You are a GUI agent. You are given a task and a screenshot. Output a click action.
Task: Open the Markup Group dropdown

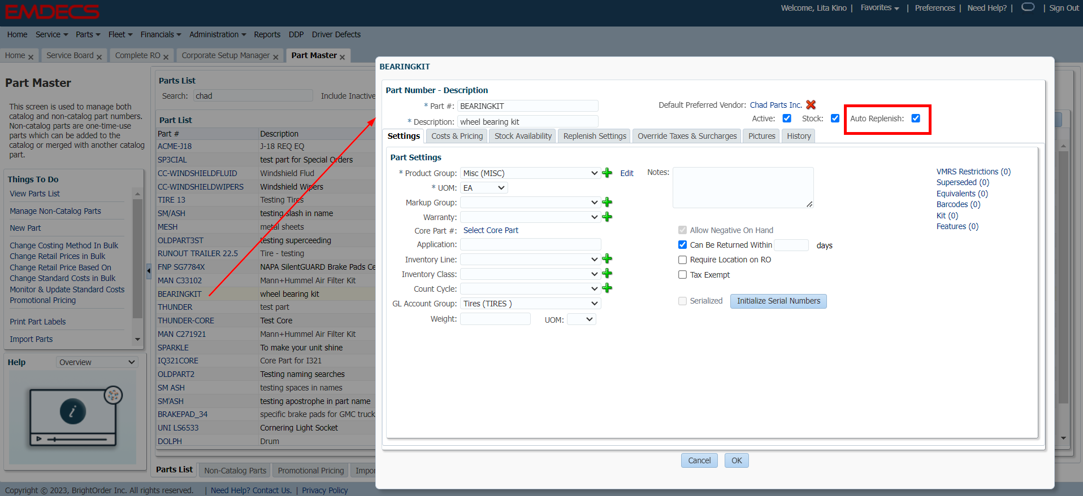click(530, 203)
